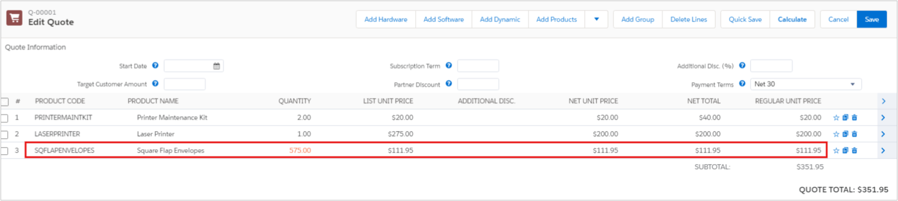The width and height of the screenshot is (898, 201).
Task: Click the shopping cart quote icon
Action: tap(14, 18)
